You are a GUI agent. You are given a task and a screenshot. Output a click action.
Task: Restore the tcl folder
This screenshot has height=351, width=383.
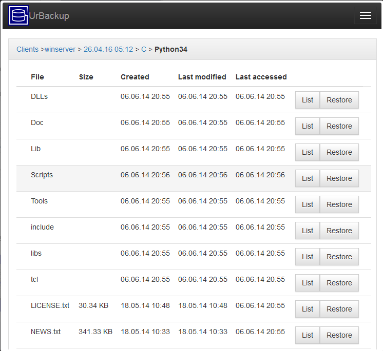339,283
